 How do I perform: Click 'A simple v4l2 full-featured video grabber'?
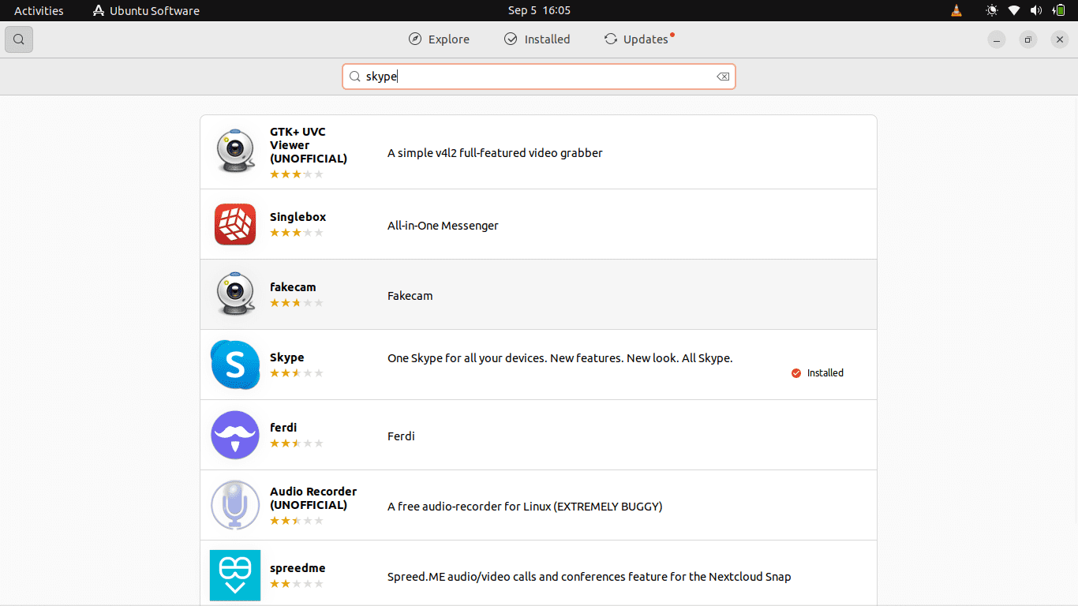(495, 153)
